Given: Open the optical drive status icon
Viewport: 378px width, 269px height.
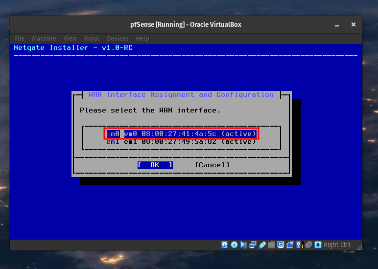Looking at the screenshot, I should point(234,245).
